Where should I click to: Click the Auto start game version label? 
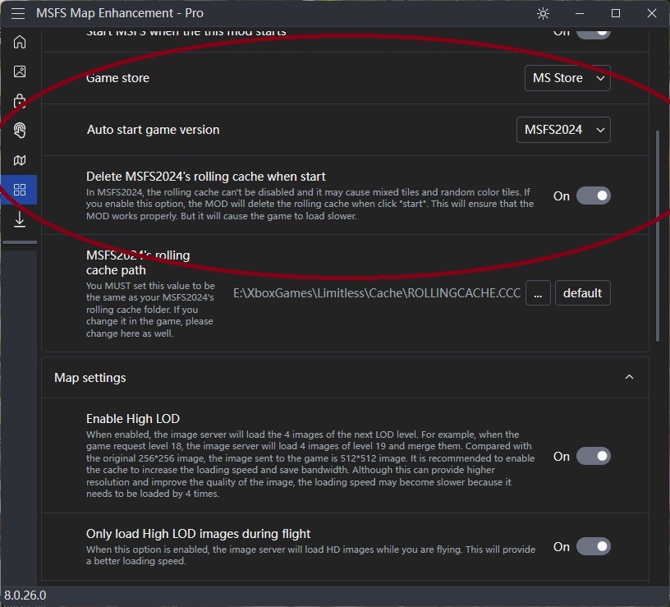[x=153, y=130]
